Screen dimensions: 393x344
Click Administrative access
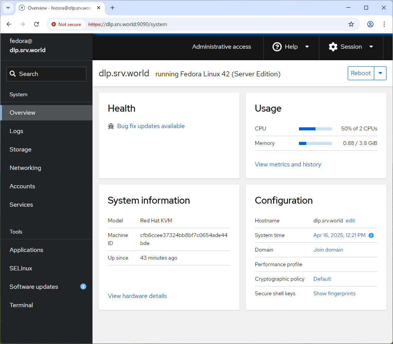221,47
